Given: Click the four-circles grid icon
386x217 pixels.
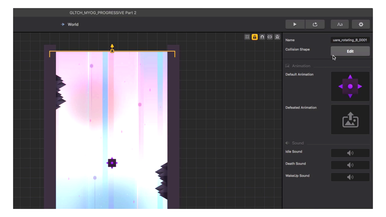Looking at the screenshot, I should point(247,37).
